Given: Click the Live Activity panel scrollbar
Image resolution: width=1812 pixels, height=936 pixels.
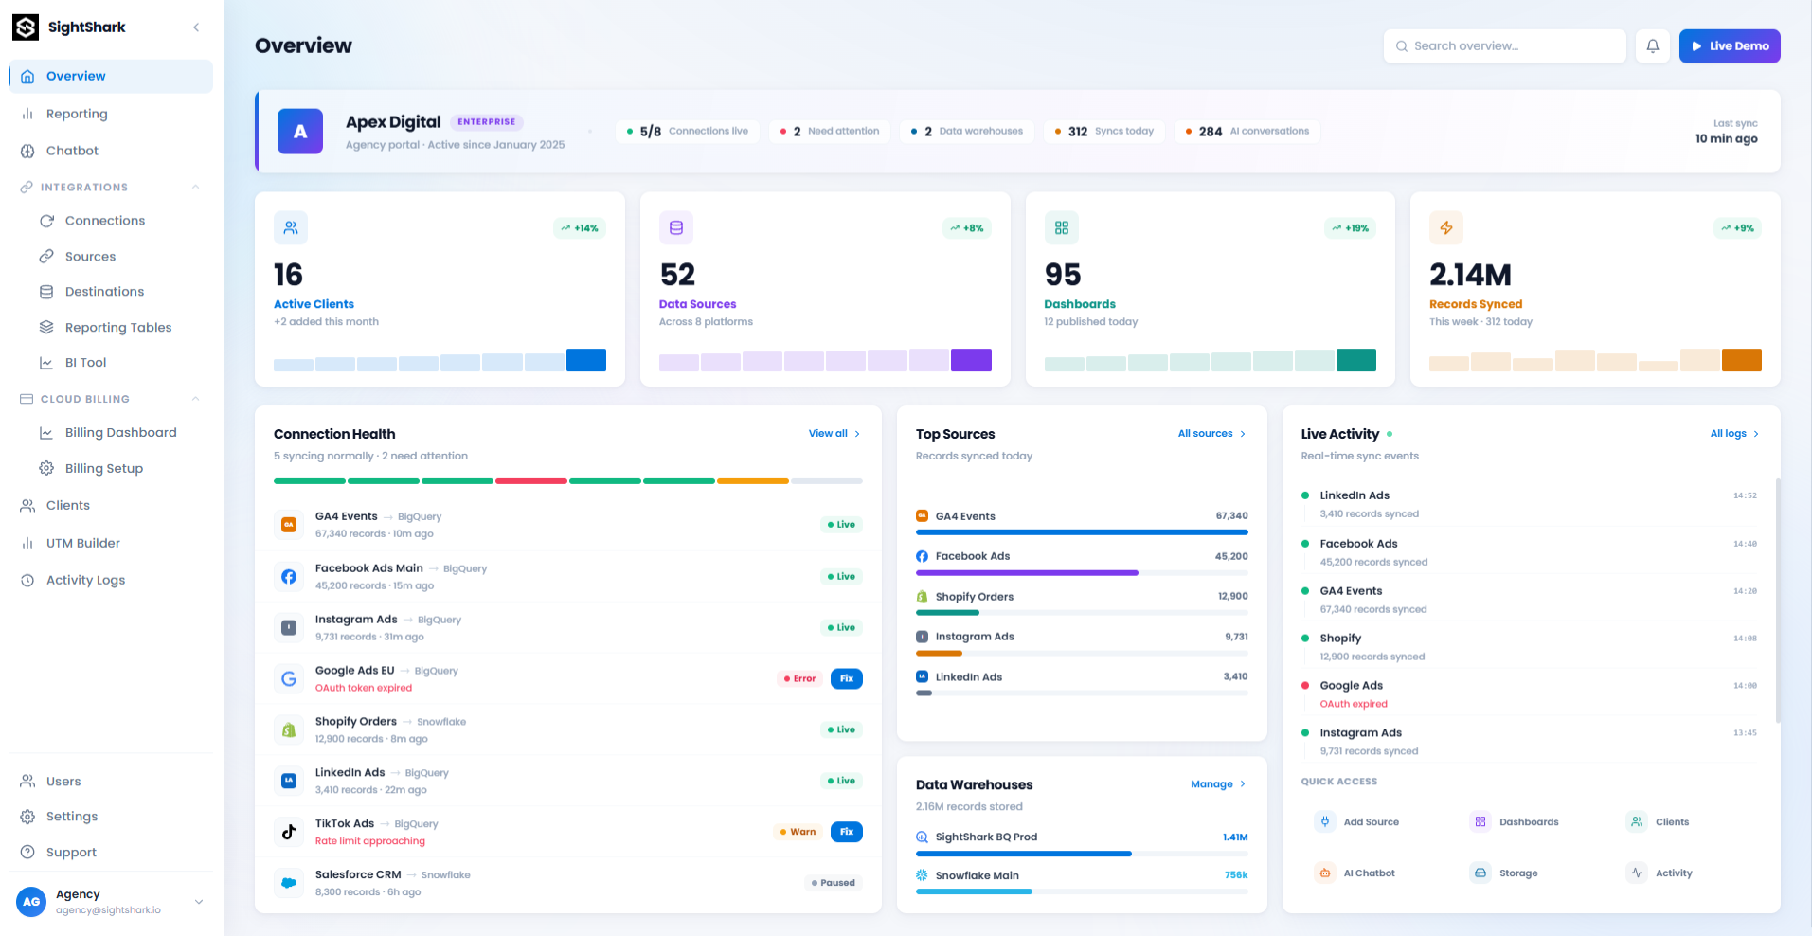Looking at the screenshot, I should tap(1778, 601).
